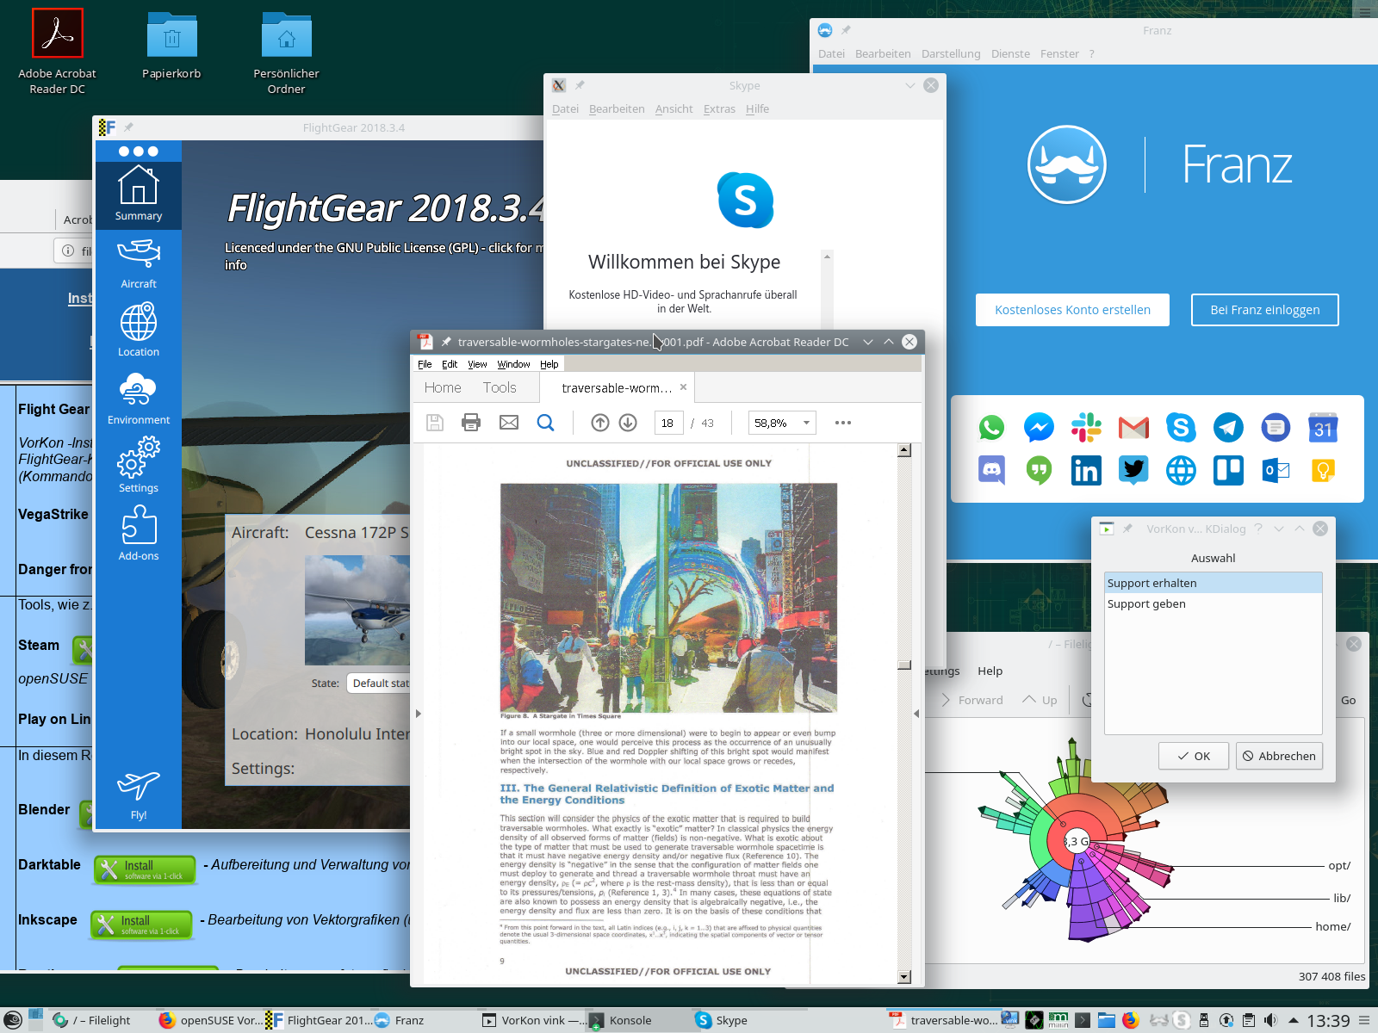The width and height of the screenshot is (1378, 1033).
Task: Click the Inkscape Install button
Action: 141,925
